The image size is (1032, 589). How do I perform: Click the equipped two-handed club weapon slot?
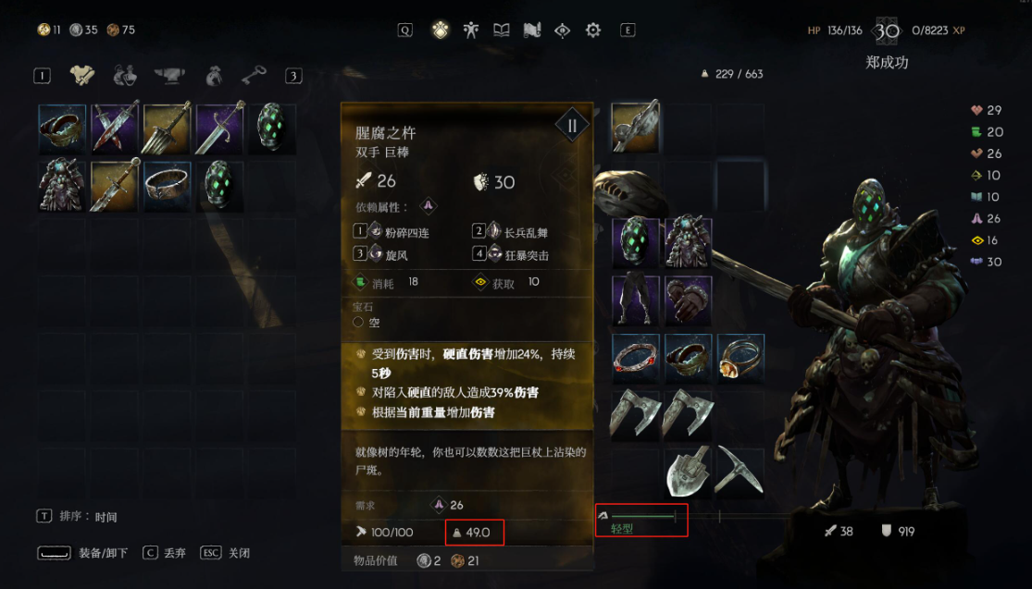click(635, 128)
